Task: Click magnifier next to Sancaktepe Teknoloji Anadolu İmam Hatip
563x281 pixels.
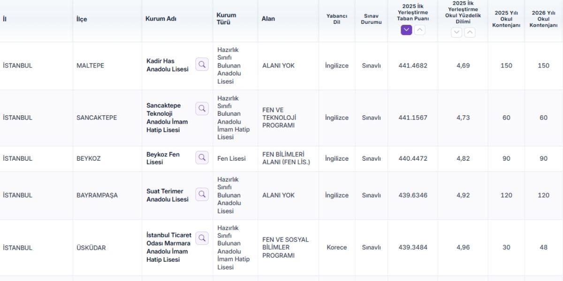Action: (202, 109)
